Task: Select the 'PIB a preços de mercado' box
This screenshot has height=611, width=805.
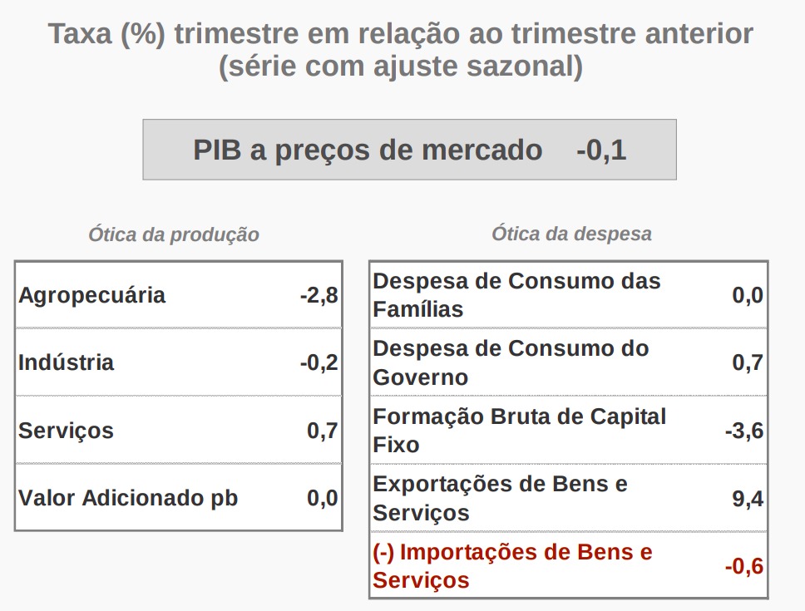Action: pos(409,150)
